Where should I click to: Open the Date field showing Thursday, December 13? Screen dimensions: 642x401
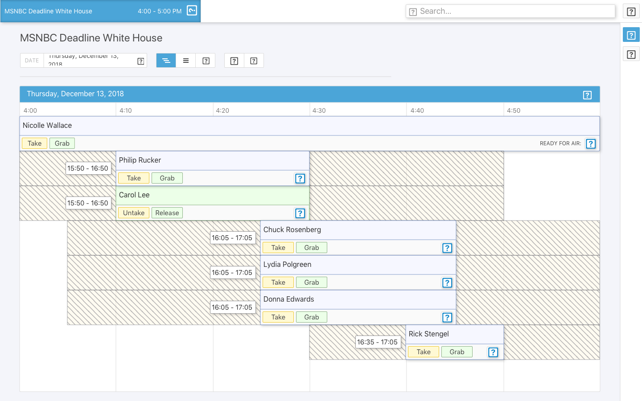point(89,61)
